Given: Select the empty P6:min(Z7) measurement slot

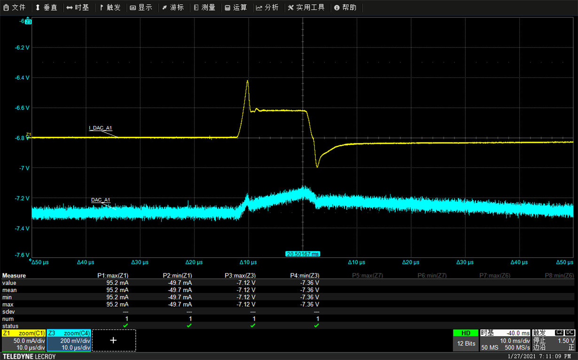Looking at the screenshot, I should click(431, 276).
